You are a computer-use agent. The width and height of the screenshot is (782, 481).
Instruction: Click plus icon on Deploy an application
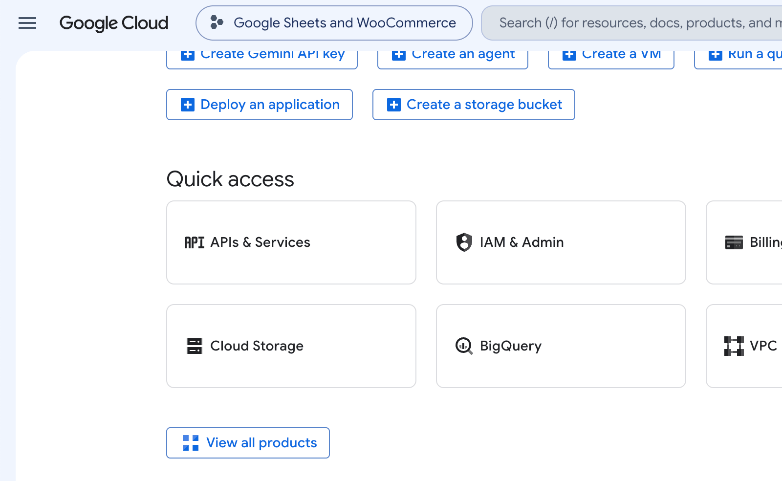click(x=188, y=105)
